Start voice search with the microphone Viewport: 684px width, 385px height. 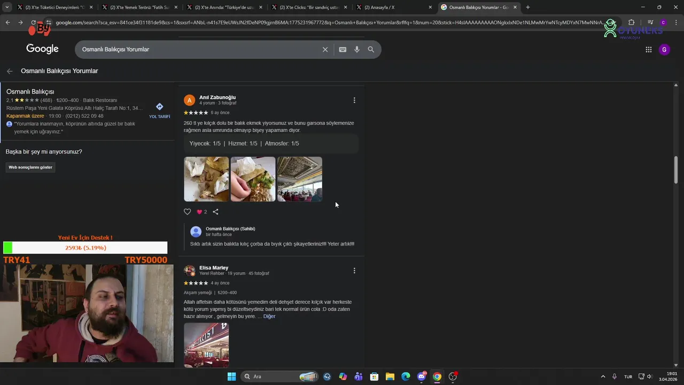click(357, 49)
